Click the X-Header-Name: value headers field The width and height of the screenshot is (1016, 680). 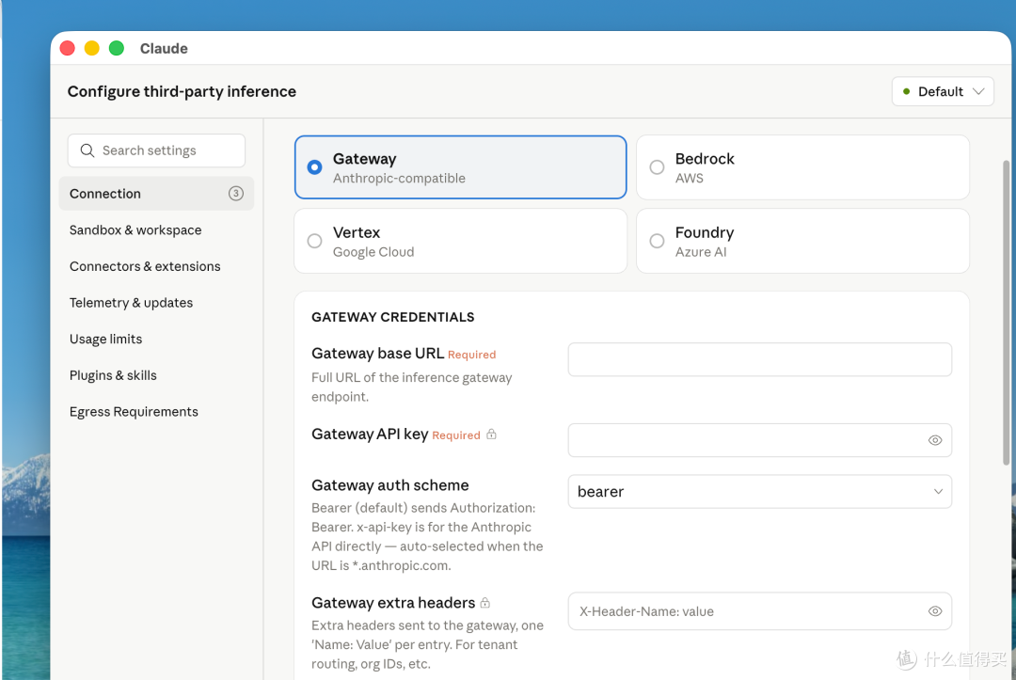(x=759, y=611)
